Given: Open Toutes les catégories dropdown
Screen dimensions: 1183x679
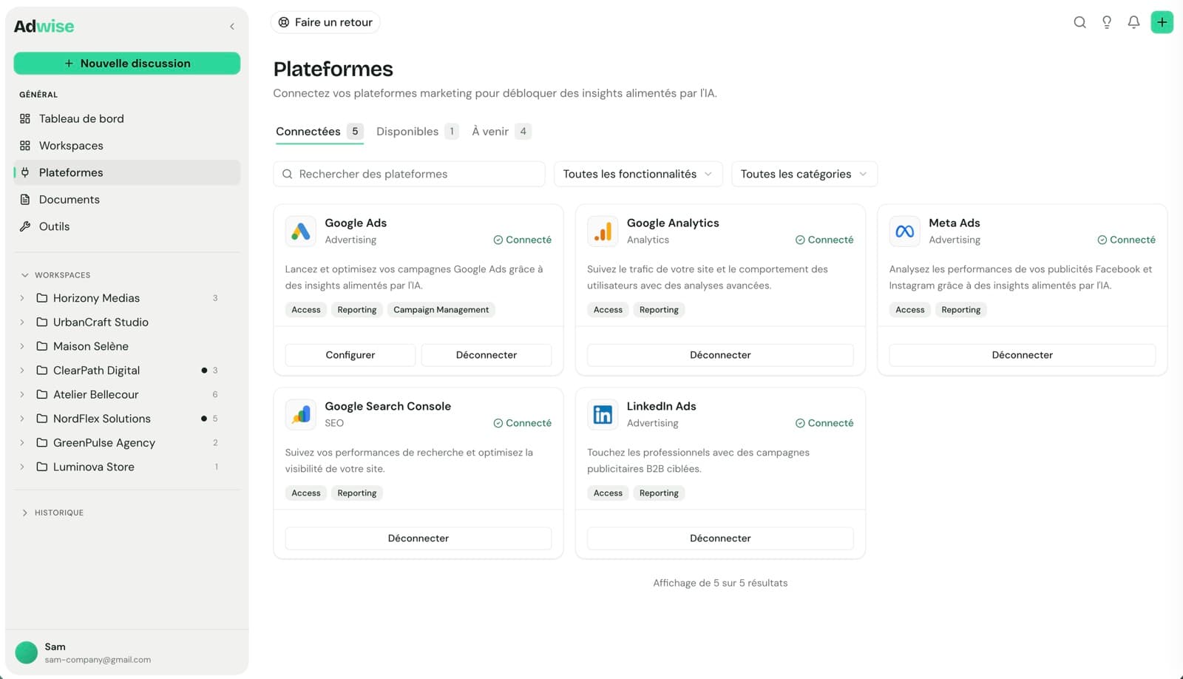Looking at the screenshot, I should (804, 174).
